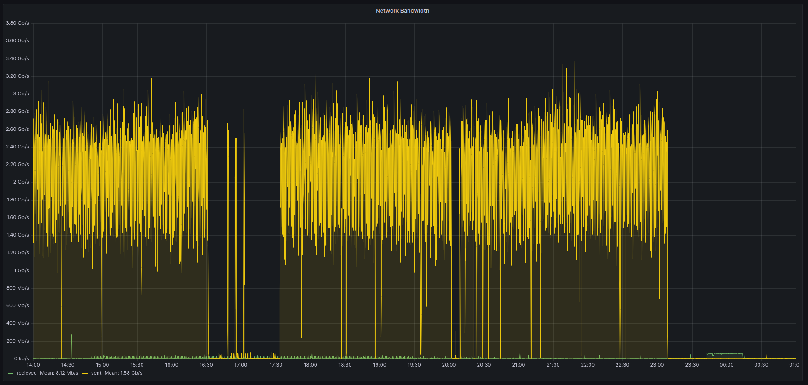
Task: Click the 800 Mb/s y-axis label
Action: click(18, 288)
